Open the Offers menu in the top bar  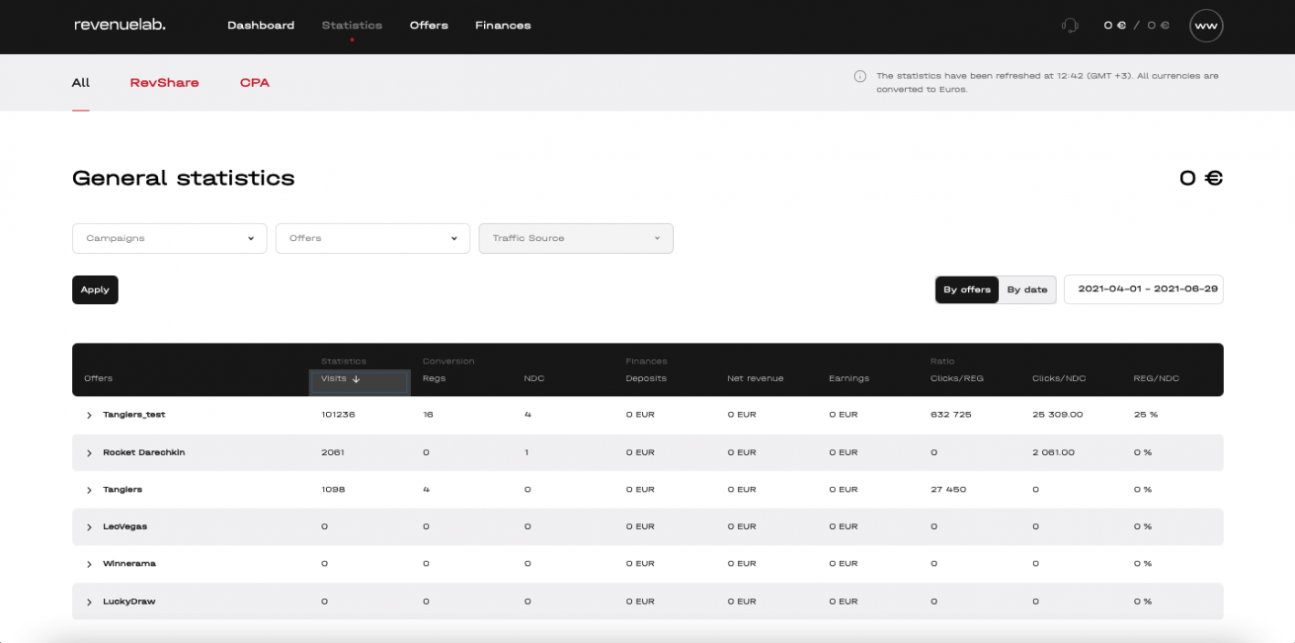pos(429,26)
